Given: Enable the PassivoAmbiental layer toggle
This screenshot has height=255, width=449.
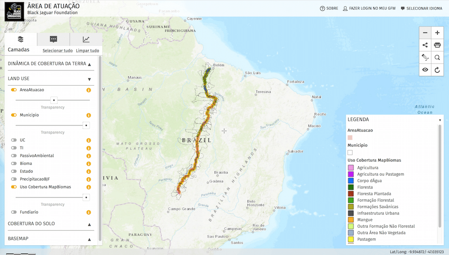Looking at the screenshot, I should (x=14, y=156).
